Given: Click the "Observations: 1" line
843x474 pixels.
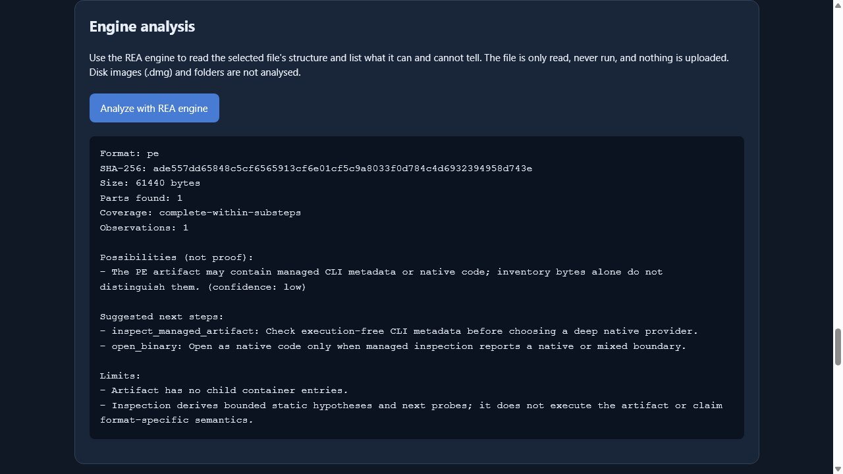Looking at the screenshot, I should [x=144, y=228].
